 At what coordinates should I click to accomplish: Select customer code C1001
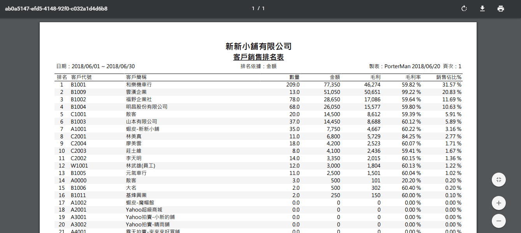(78, 114)
